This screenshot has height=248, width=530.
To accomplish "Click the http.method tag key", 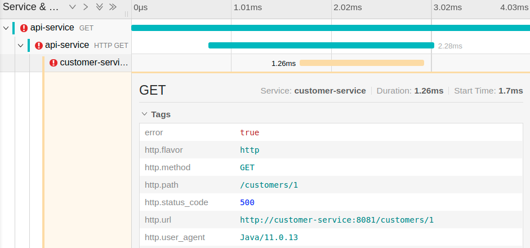I will [168, 167].
